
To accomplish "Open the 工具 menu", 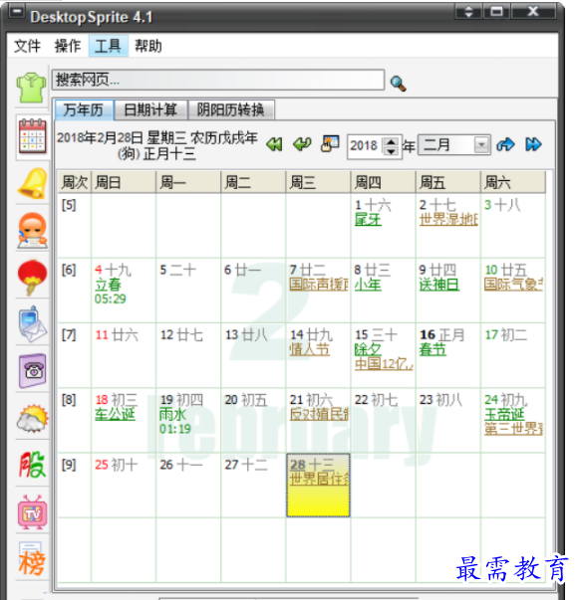I will point(108,46).
